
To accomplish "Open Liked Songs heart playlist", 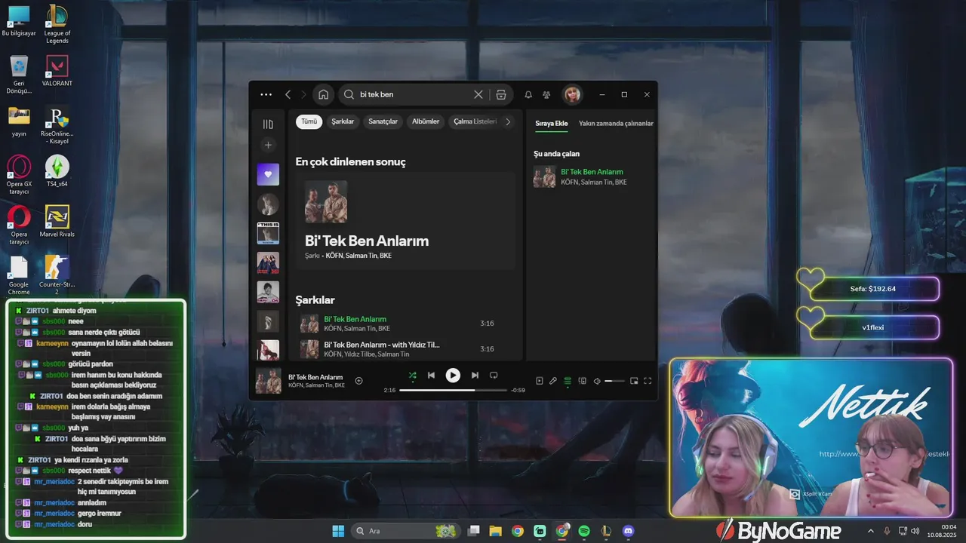I will [268, 174].
